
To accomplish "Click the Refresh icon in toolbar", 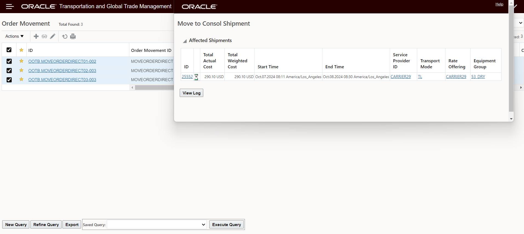I will coord(65,36).
